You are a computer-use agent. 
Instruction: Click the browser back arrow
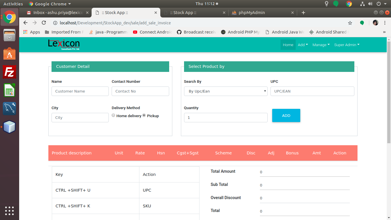coord(25,23)
